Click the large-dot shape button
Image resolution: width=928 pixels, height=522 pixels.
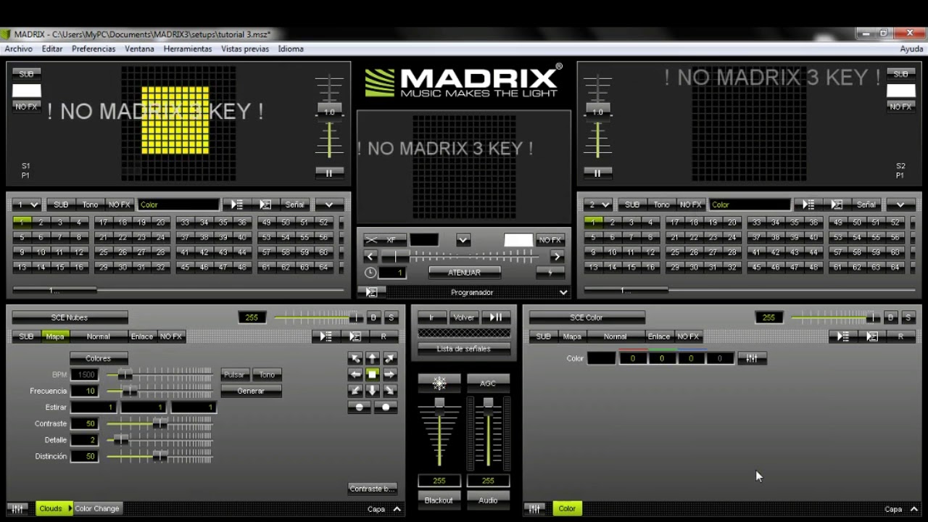386,407
